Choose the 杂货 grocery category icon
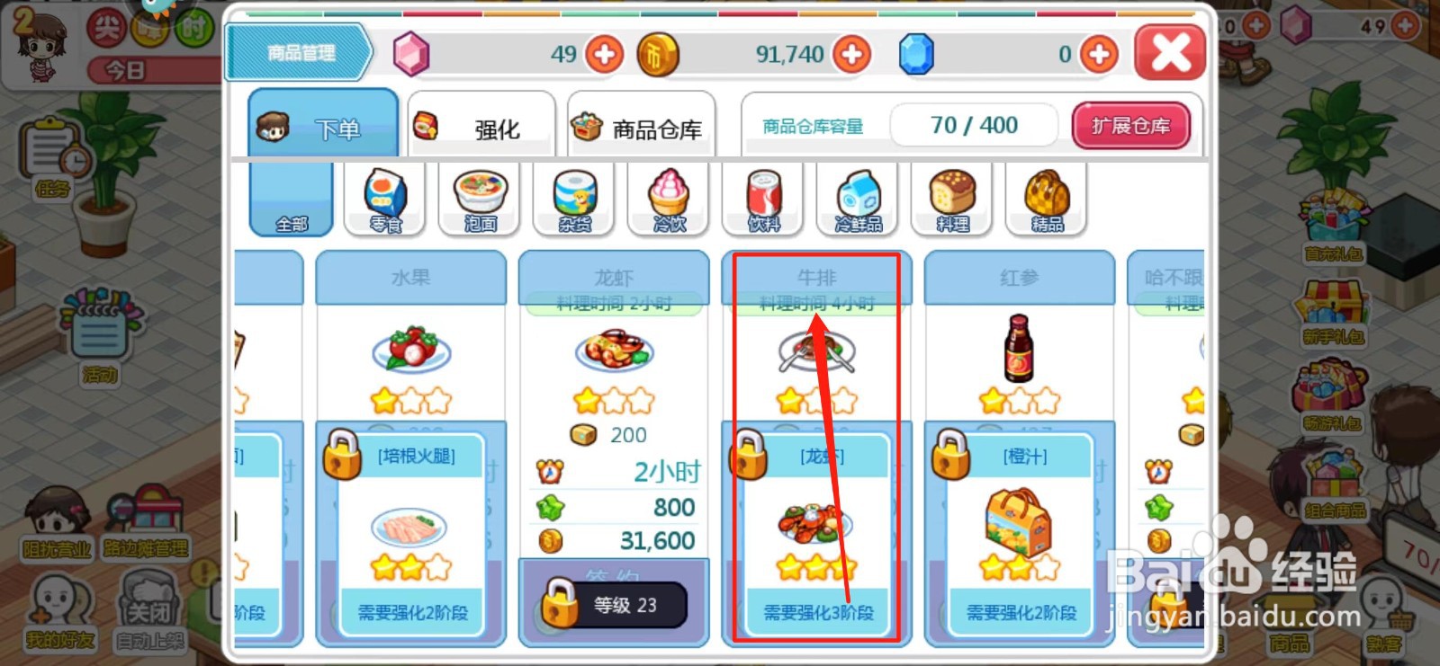Screen dimensions: 1440x666 574,200
